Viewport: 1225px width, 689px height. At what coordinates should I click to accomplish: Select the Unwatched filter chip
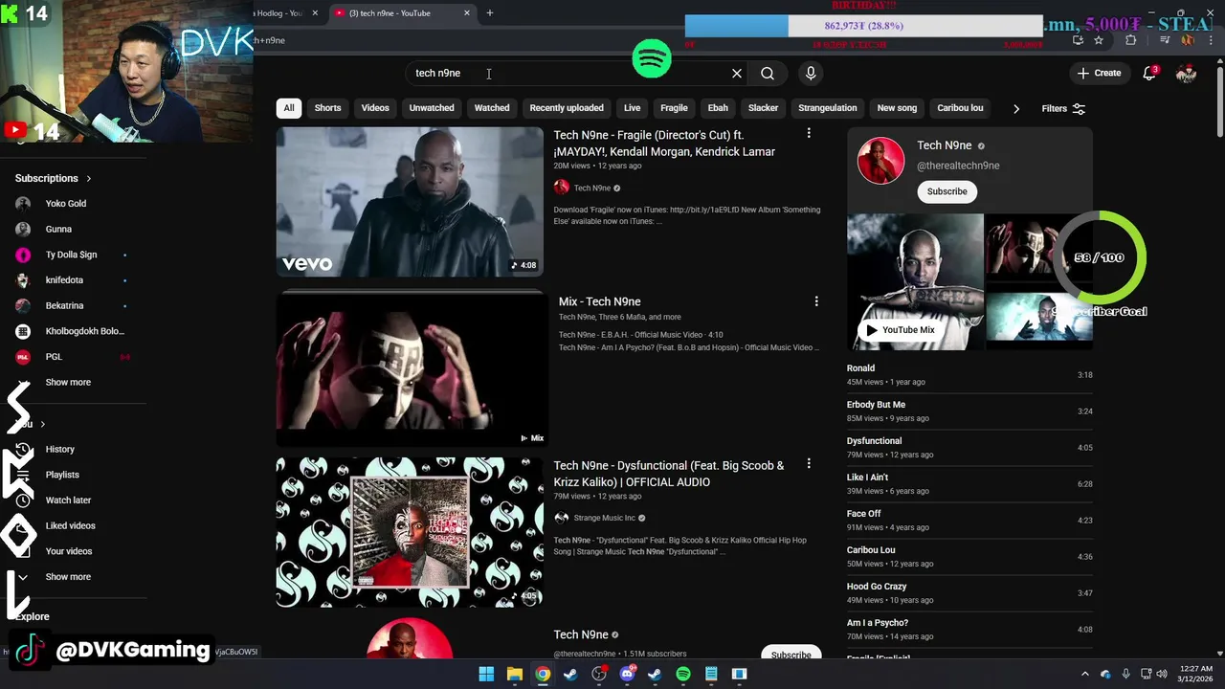coord(432,108)
